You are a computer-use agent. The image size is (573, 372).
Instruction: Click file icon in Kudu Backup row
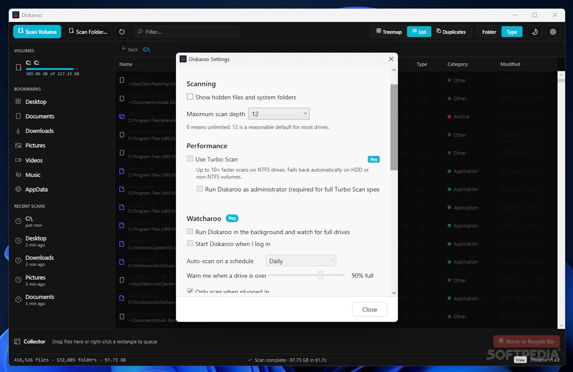tap(122, 316)
